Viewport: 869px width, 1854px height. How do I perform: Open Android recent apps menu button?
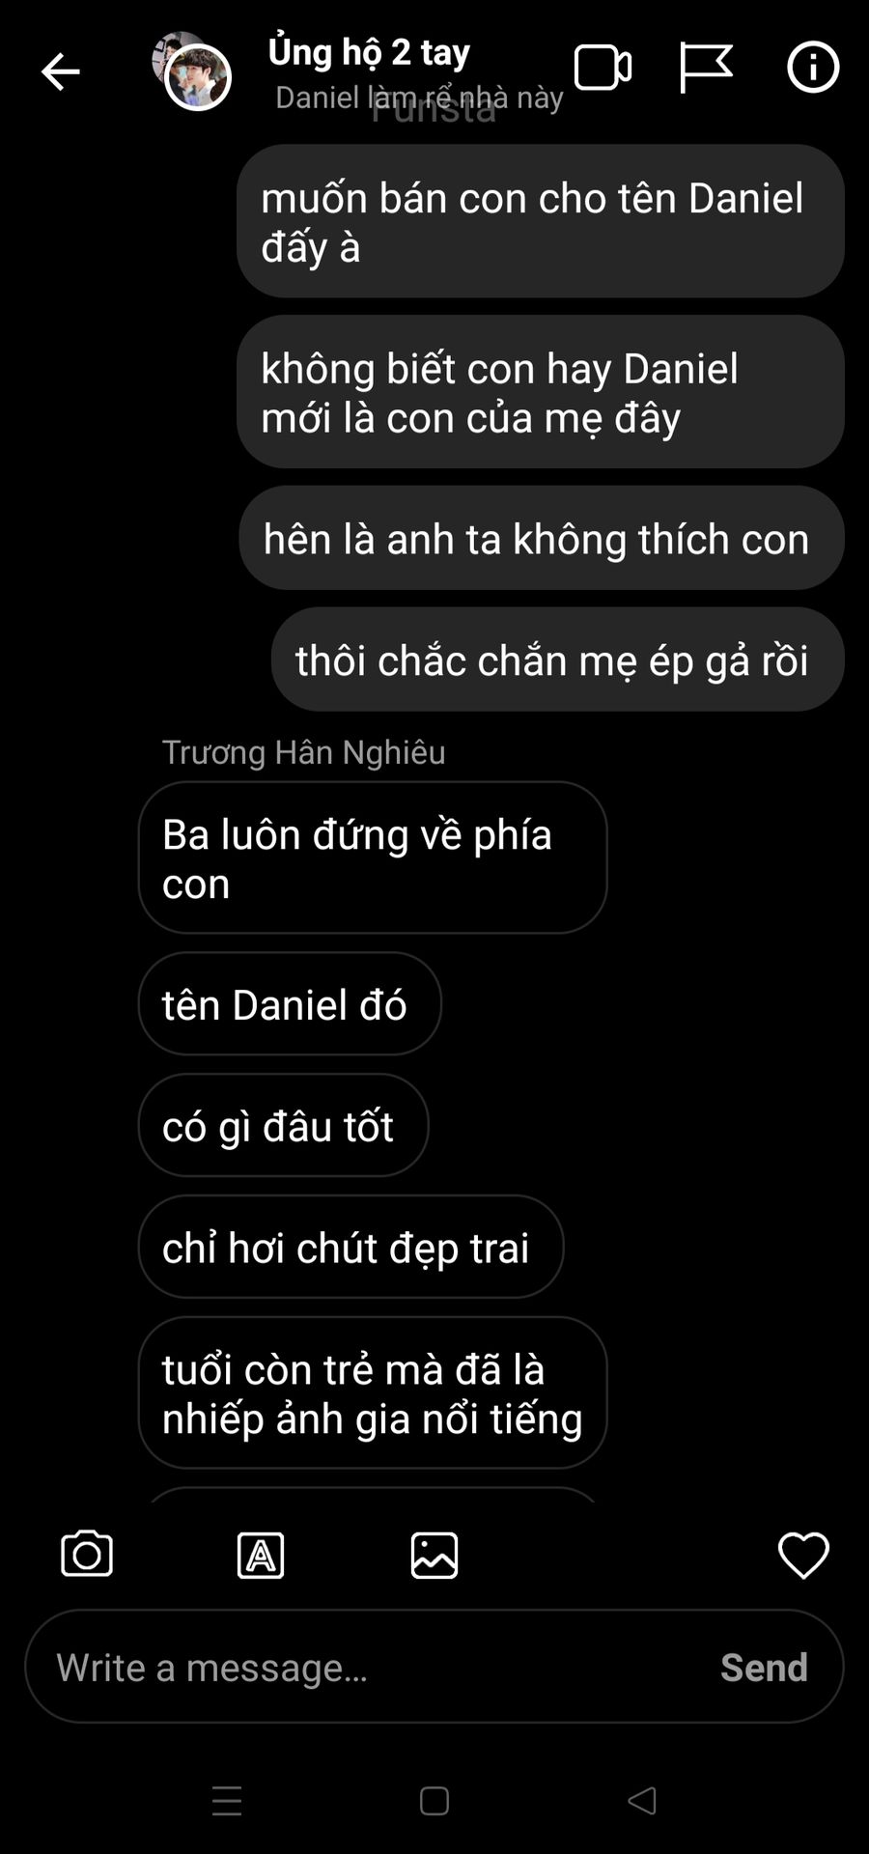(227, 1801)
